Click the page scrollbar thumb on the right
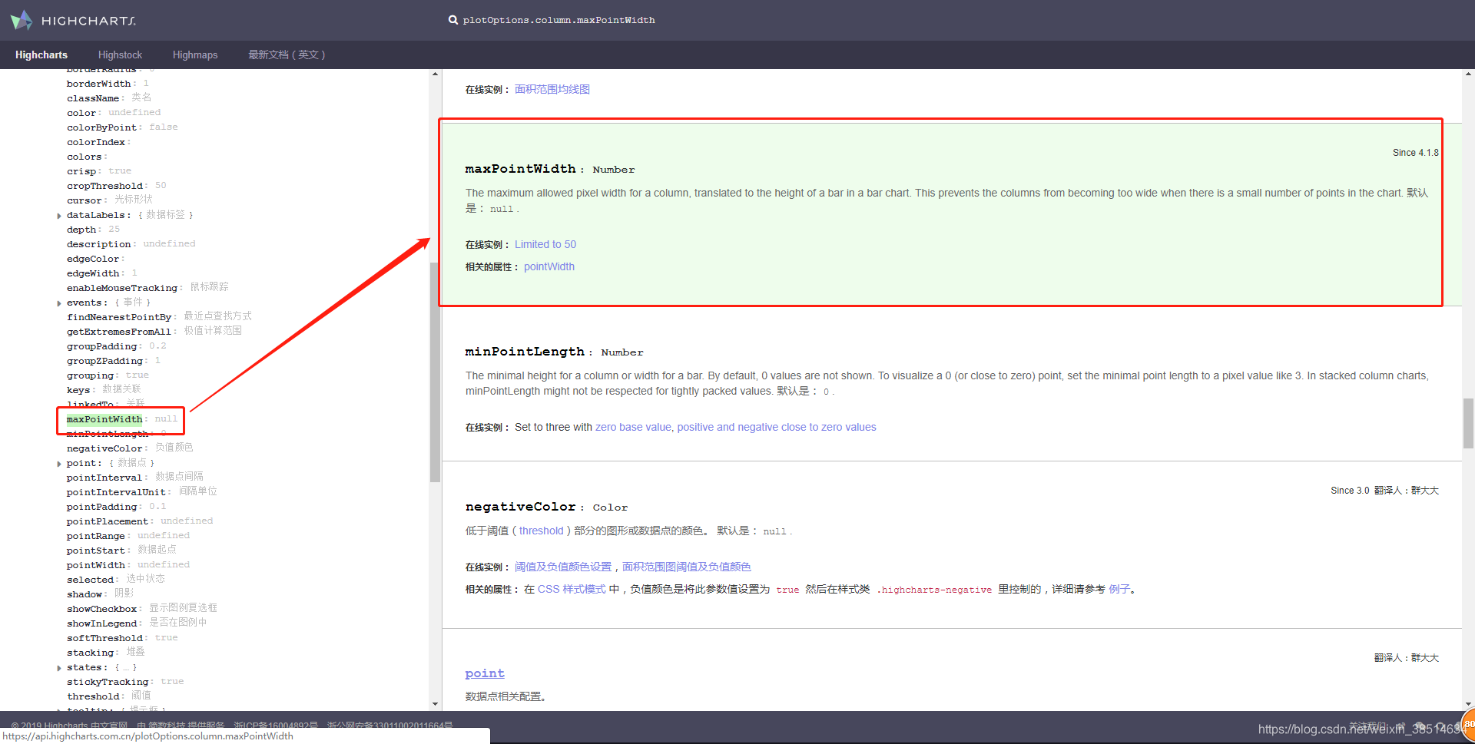Image resolution: width=1475 pixels, height=744 pixels. [x=1468, y=423]
